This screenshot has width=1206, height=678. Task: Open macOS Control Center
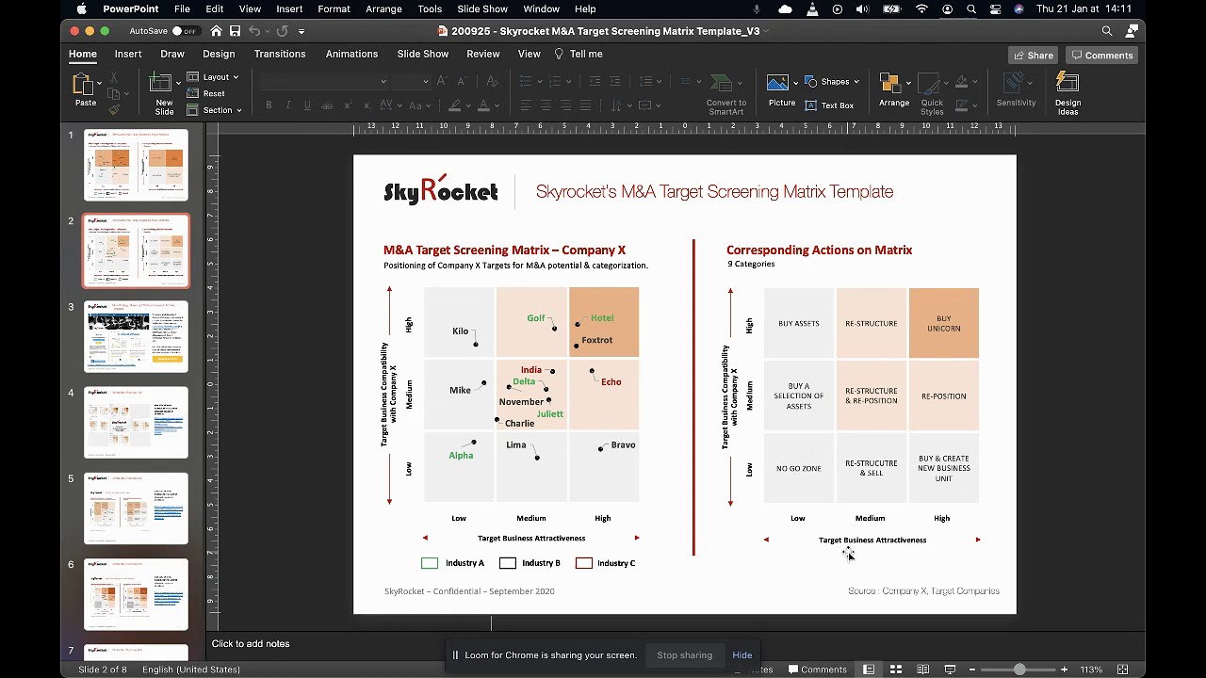[x=996, y=9]
